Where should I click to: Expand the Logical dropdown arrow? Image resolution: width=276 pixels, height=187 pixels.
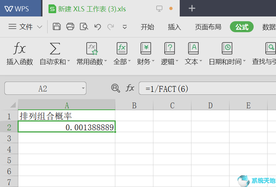177,61
